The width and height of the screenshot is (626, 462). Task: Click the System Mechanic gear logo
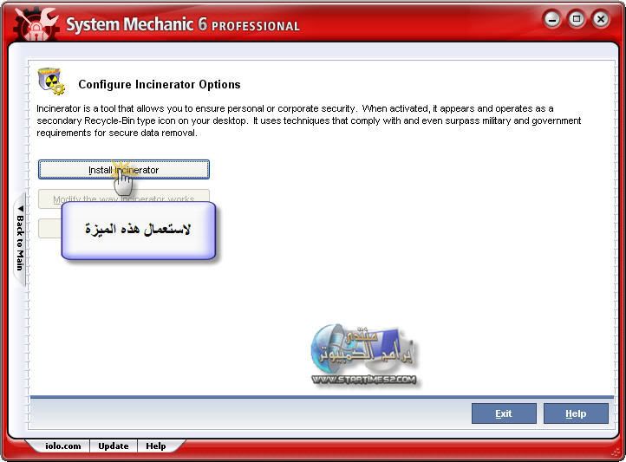(x=36, y=24)
